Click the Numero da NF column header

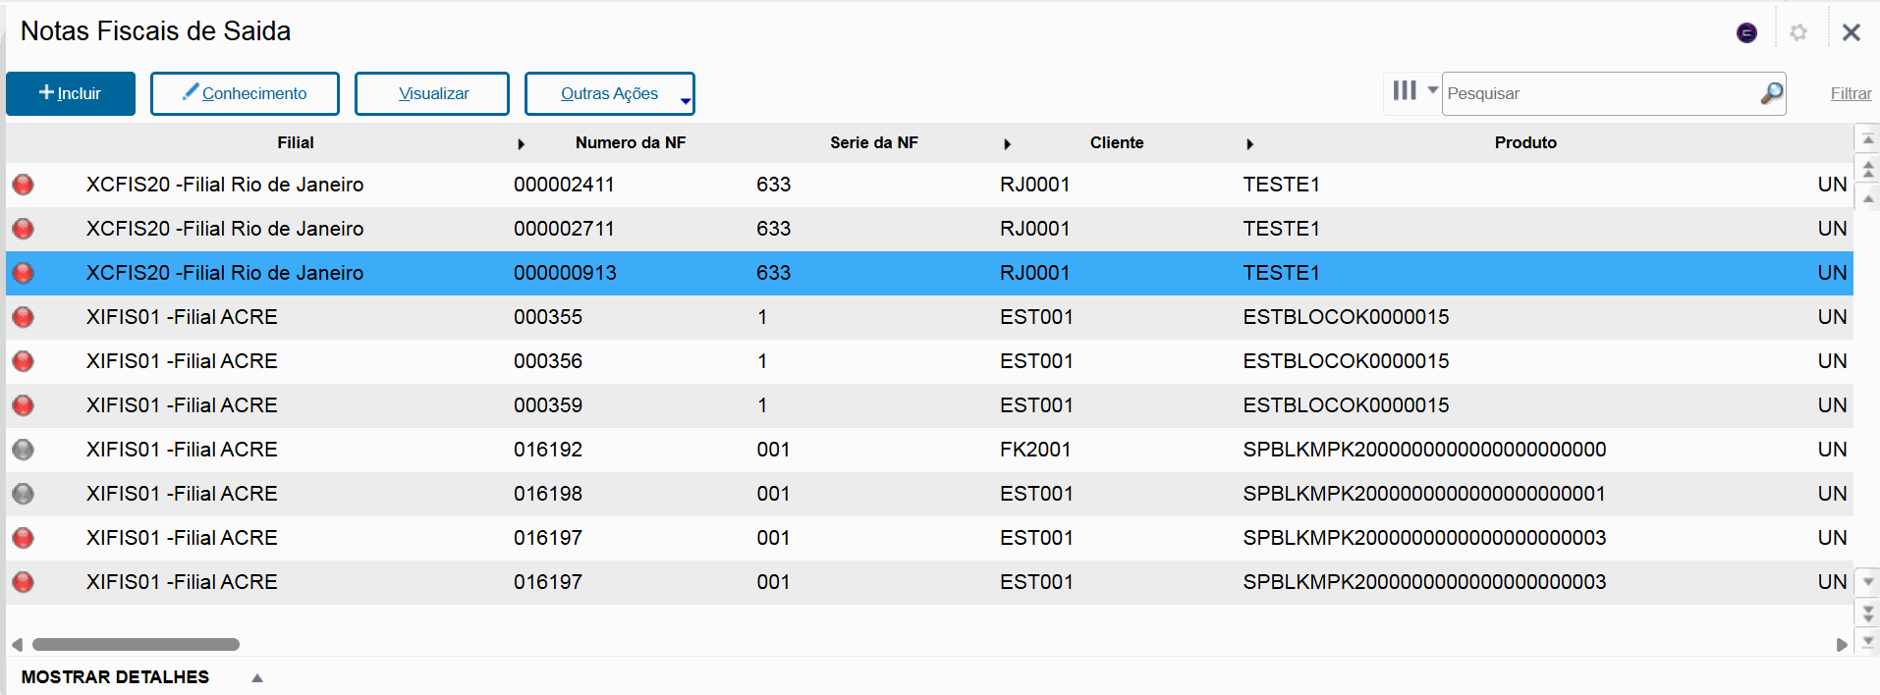(630, 143)
